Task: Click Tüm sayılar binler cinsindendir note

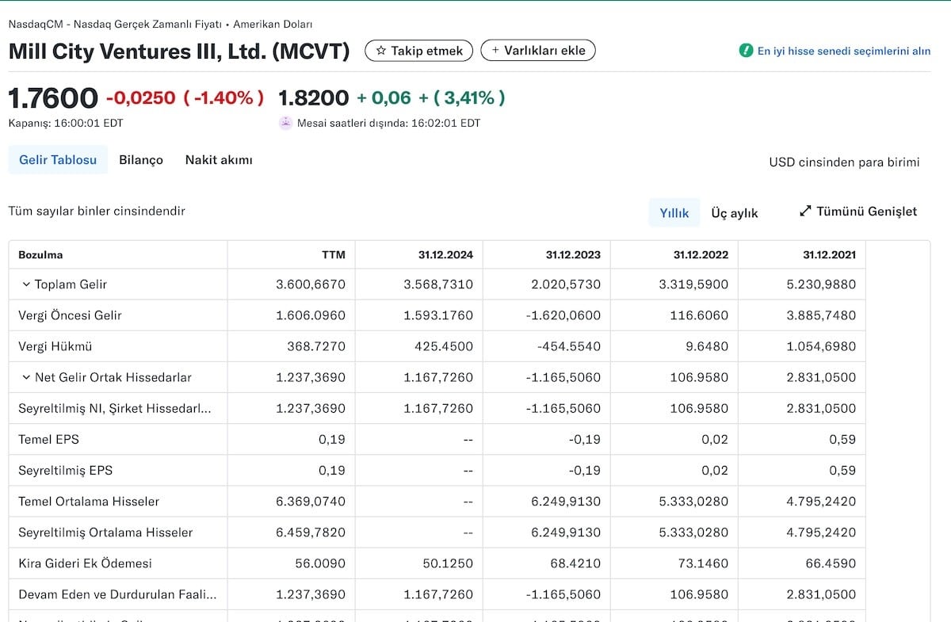Action: tap(97, 211)
